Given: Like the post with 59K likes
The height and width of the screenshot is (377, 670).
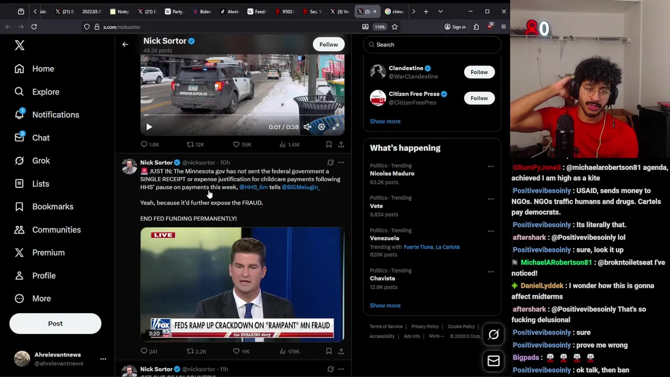Looking at the screenshot, I should (x=242, y=145).
